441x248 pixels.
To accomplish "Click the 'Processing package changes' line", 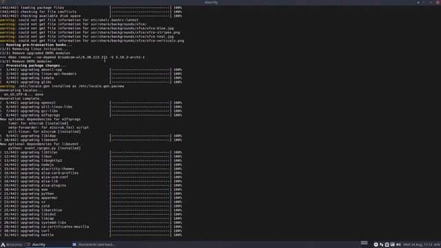I will click(x=33, y=65).
